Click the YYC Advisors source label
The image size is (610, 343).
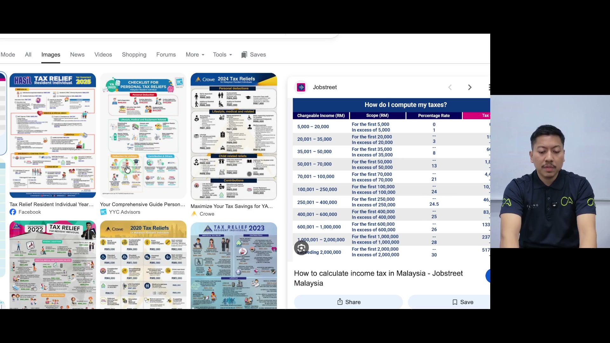(x=125, y=212)
